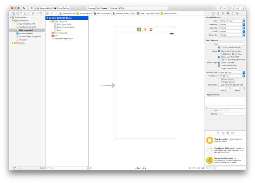The image size is (255, 183).
Task: Open the Orientation dropdown
Action: click(x=231, y=25)
